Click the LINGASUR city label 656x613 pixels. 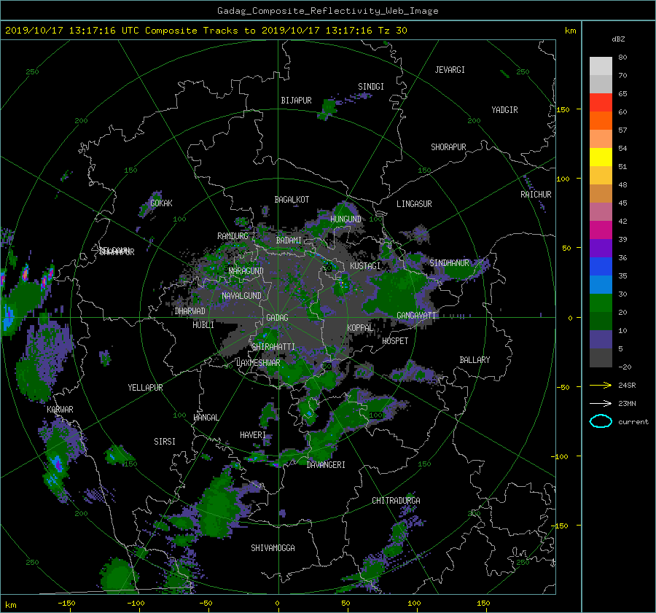[x=414, y=204]
